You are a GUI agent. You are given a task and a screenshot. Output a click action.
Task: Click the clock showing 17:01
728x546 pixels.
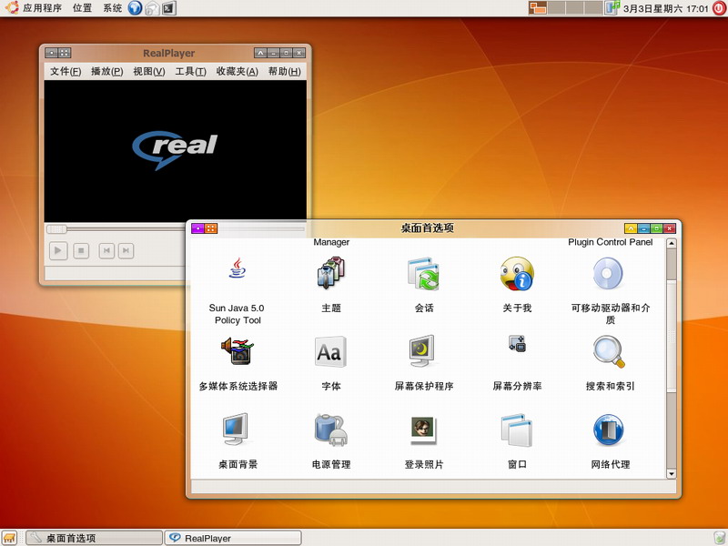point(665,8)
